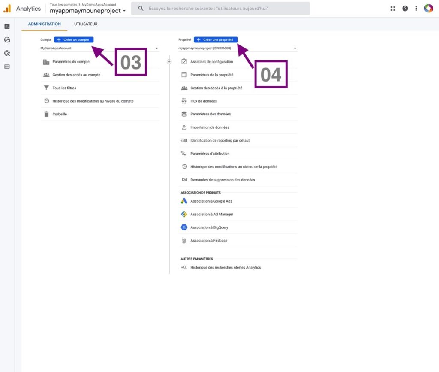
Task: Click the Analytics logo icon
Action: coord(7,9)
